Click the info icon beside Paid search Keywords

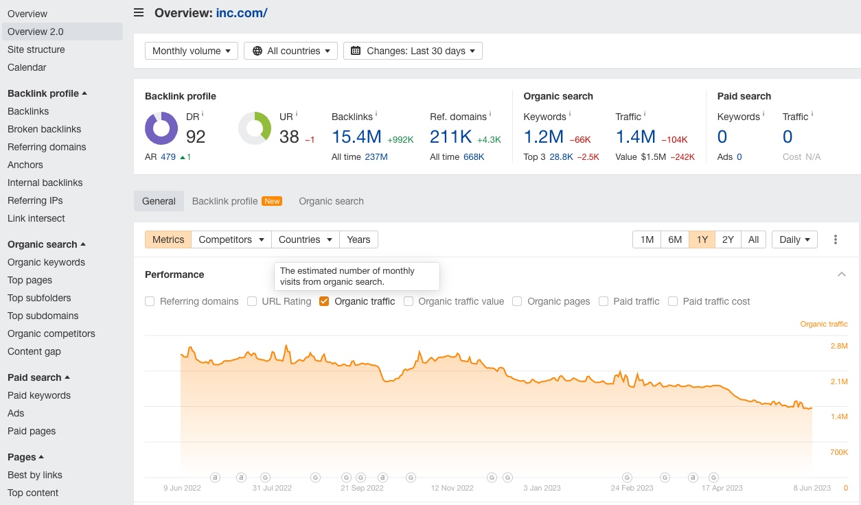click(764, 115)
